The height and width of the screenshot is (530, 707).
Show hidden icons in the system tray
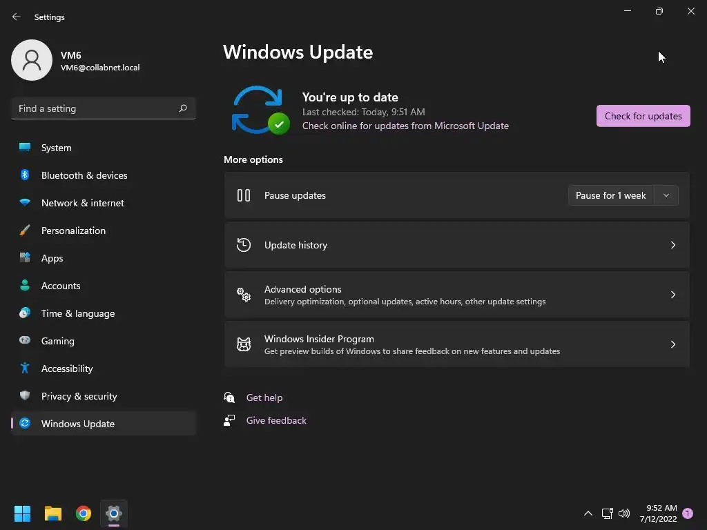pyautogui.click(x=588, y=513)
